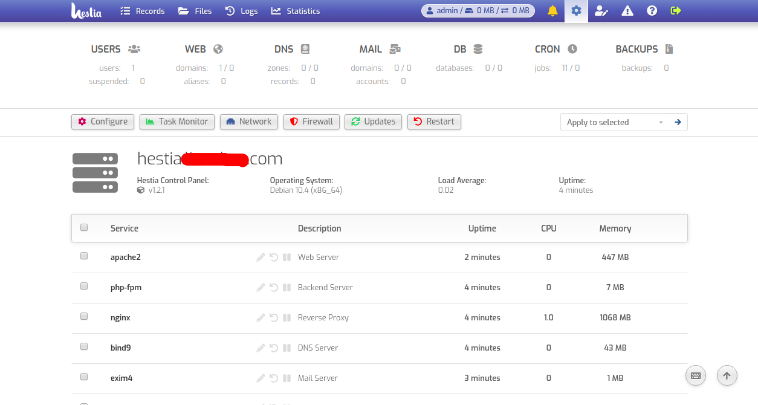Screen dimensions: 758x405
Task: Select the exim4 row checkbox
Action: (84, 377)
